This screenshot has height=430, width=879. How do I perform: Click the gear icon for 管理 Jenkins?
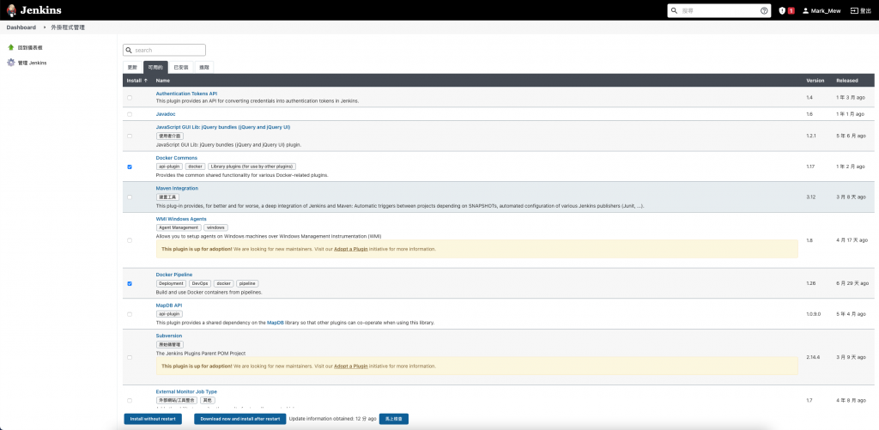[x=10, y=63]
